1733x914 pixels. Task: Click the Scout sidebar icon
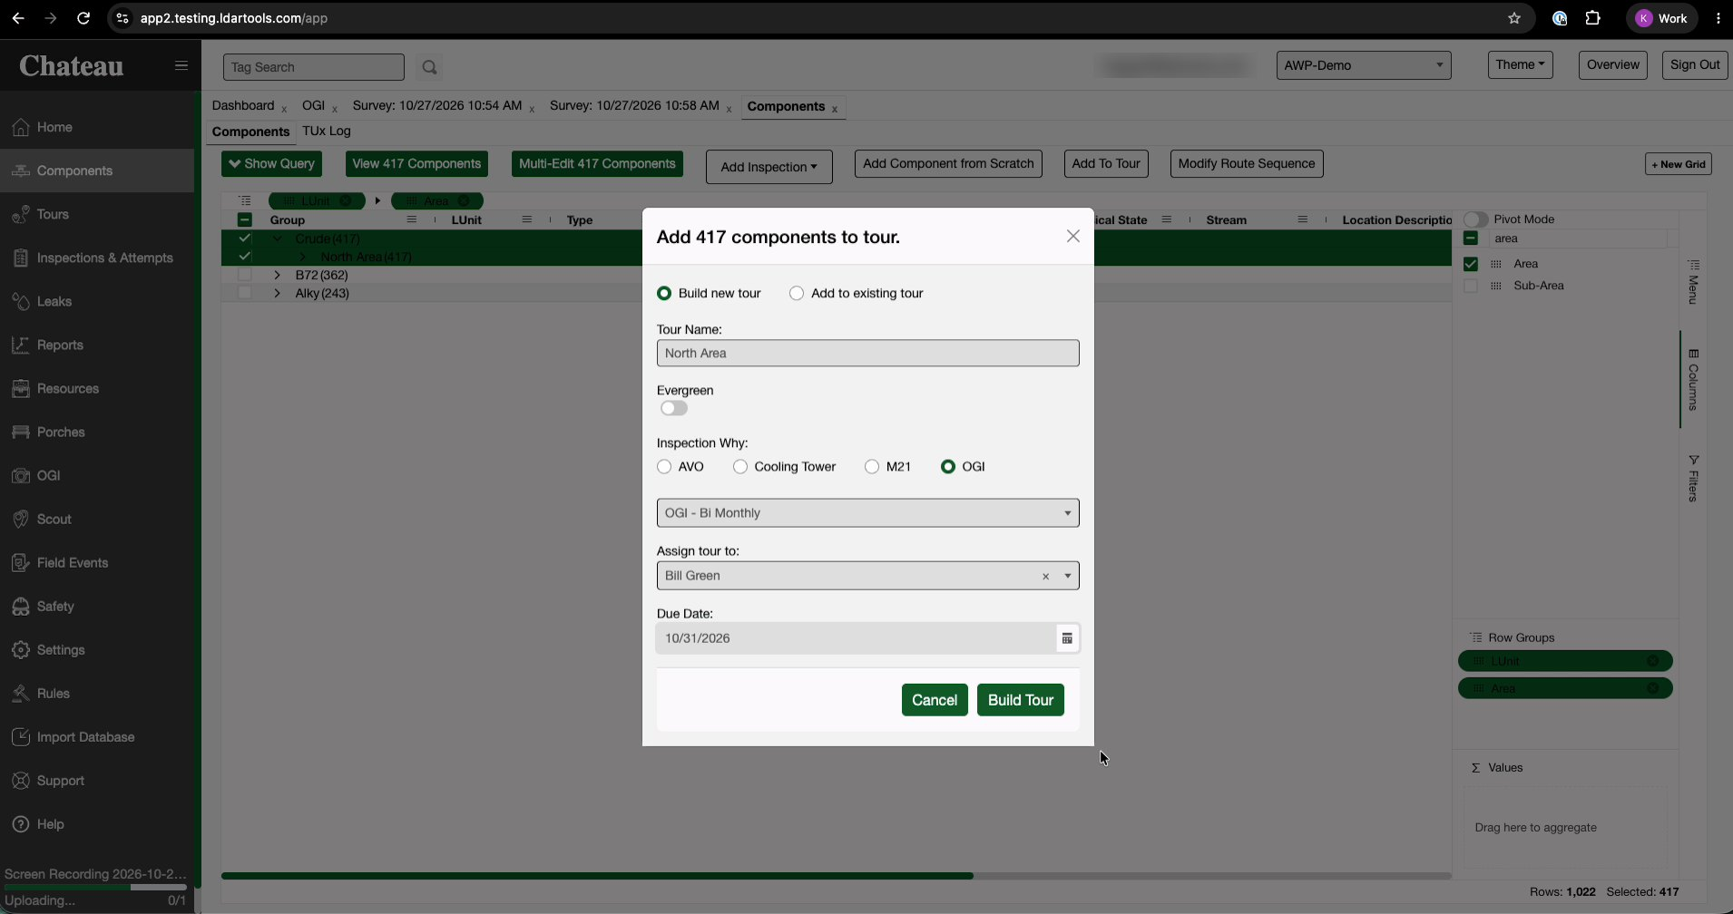point(21,519)
